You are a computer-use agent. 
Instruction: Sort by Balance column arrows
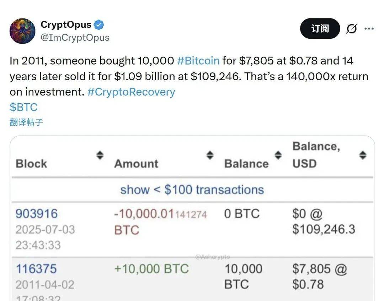[278, 155]
